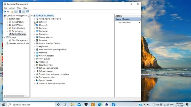
Task: Click the Type here to search box
Action: coord(31,105)
